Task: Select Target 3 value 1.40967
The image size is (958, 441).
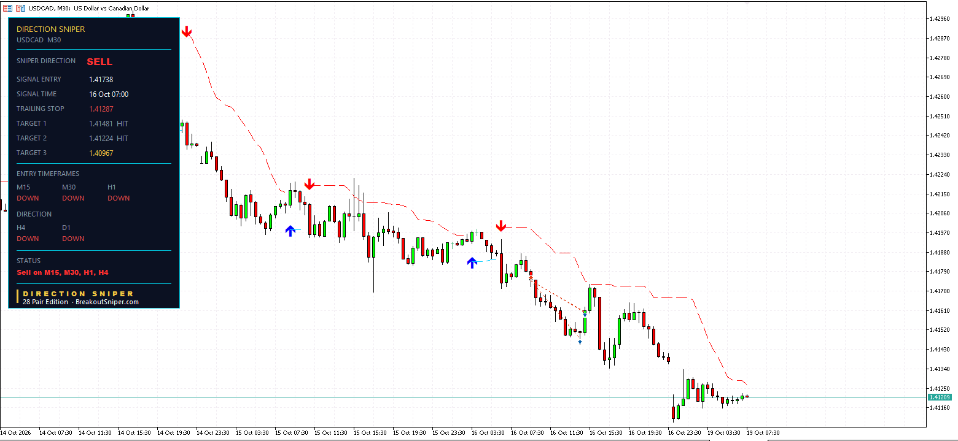Action: 101,153
